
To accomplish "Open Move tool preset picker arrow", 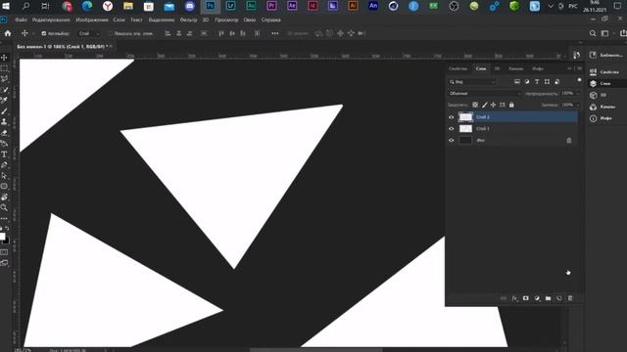I will coord(32,33).
